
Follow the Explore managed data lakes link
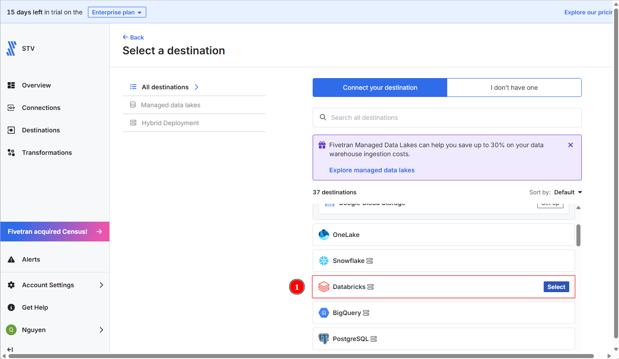pyautogui.click(x=371, y=170)
